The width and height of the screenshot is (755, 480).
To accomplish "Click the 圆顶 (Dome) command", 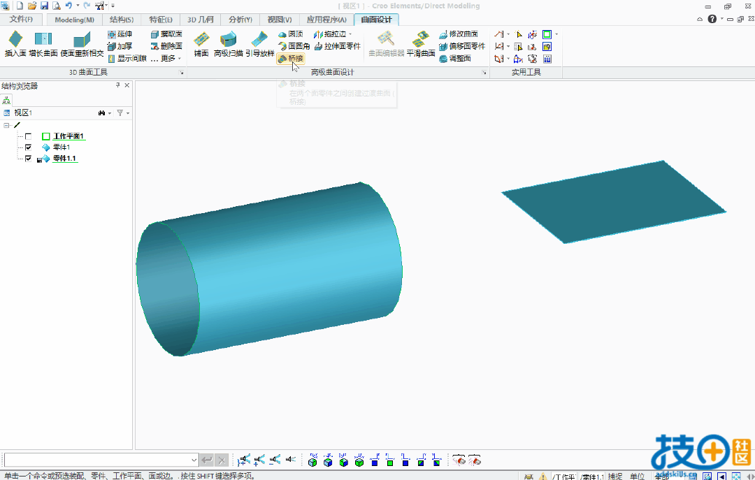I will [x=291, y=34].
